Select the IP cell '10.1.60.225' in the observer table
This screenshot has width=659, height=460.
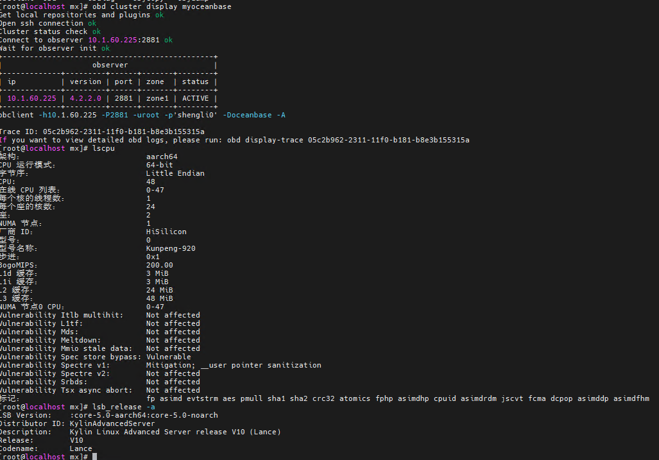[31, 98]
